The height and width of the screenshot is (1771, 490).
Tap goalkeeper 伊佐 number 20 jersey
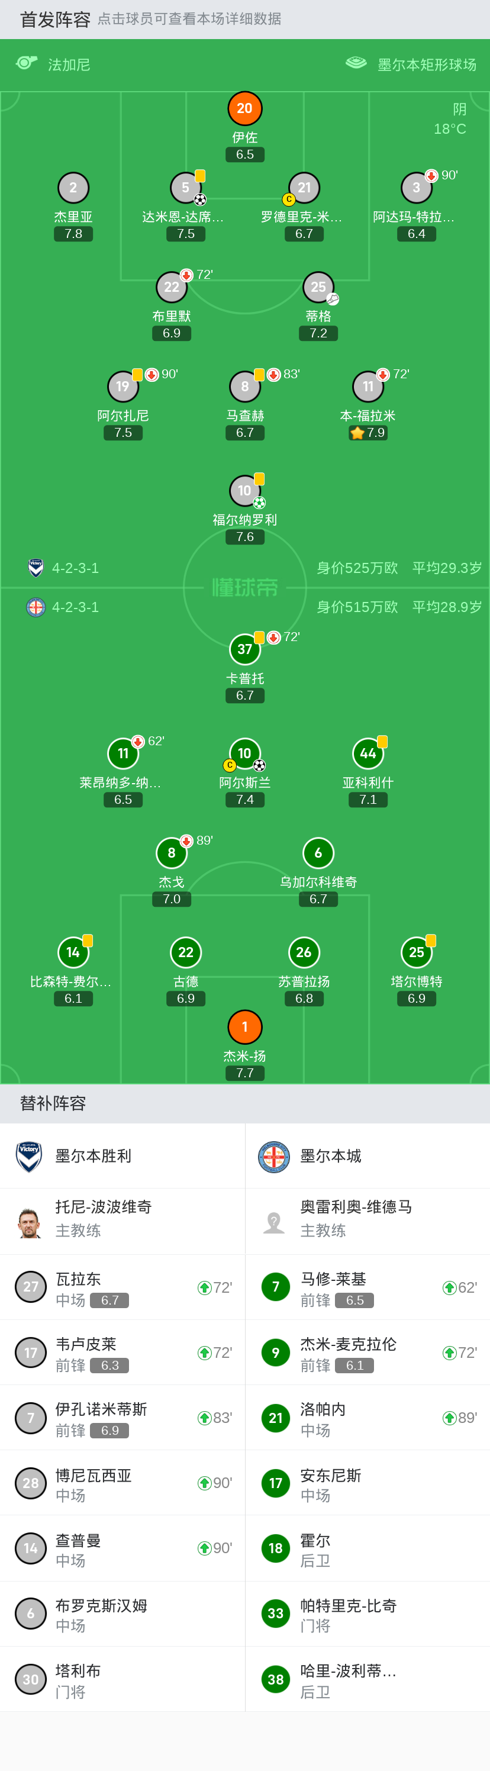coord(244,109)
